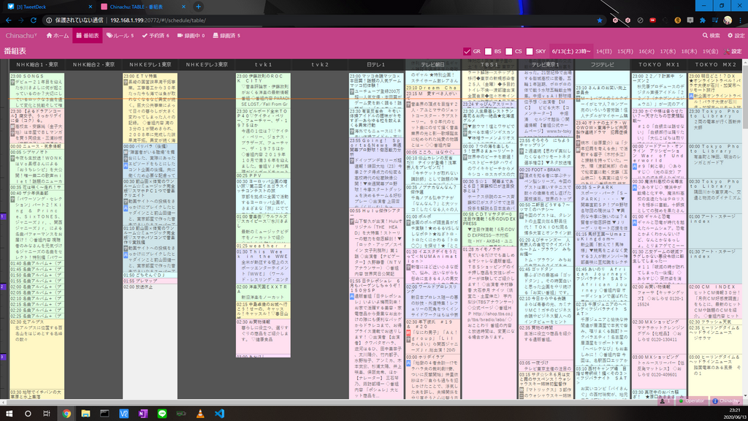
Task: Switch schedule to 18(木)
Action: [689, 52]
